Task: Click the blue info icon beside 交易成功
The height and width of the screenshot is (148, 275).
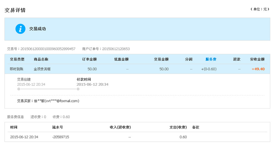Action: click(x=20, y=29)
